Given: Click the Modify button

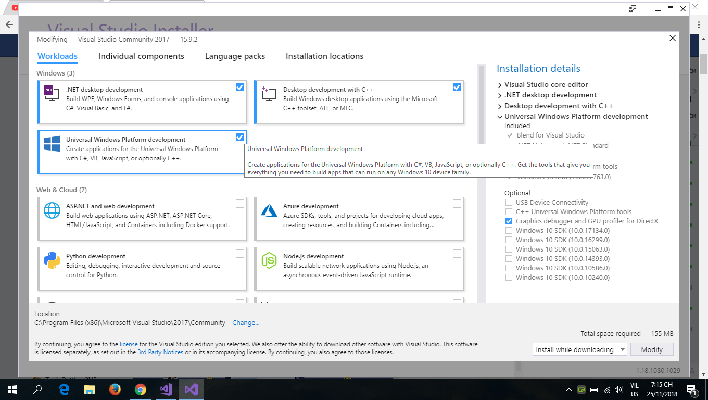Looking at the screenshot, I should [x=651, y=349].
